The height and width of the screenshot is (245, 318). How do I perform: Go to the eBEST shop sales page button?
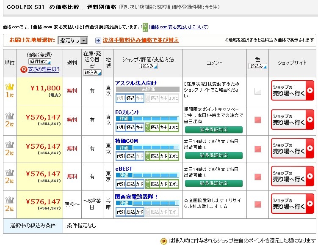293,176
